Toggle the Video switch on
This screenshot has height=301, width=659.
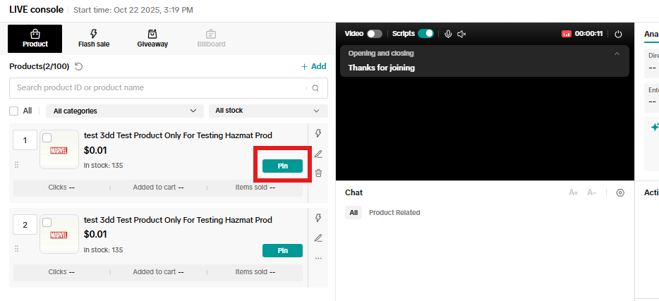[x=374, y=34]
